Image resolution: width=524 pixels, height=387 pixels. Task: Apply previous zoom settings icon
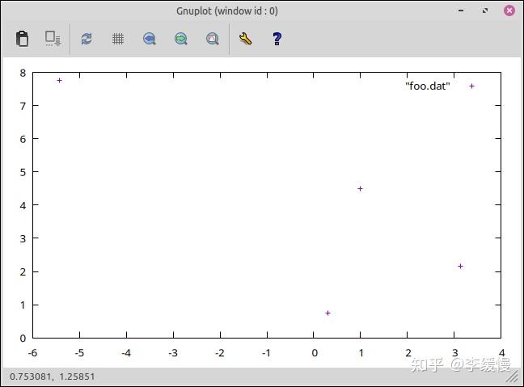coord(150,39)
